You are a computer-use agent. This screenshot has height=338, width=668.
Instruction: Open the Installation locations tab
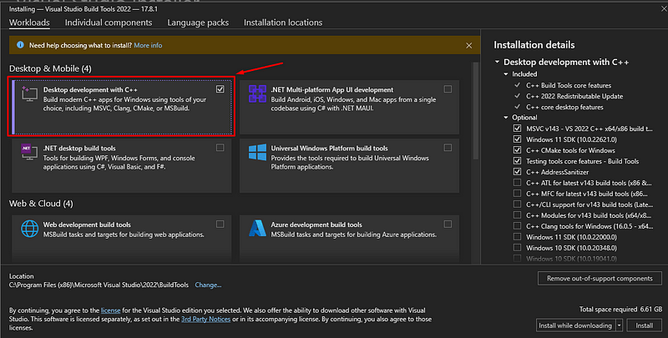coord(283,23)
